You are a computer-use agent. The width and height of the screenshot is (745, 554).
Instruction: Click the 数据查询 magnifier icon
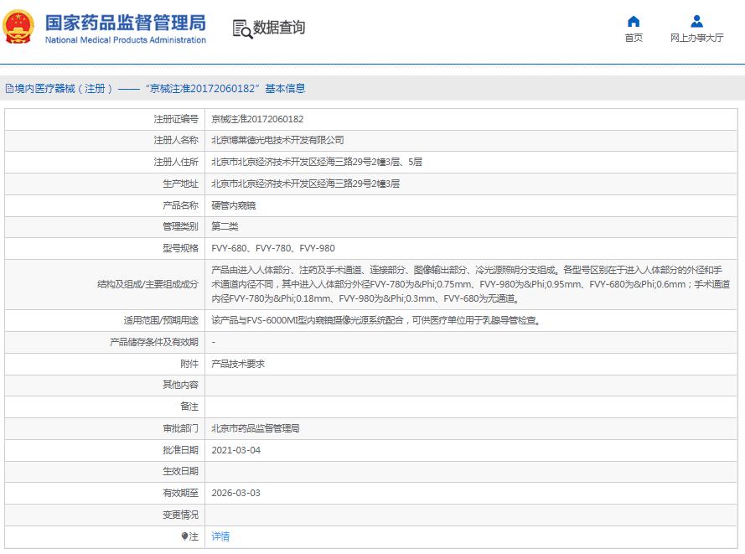point(241,28)
